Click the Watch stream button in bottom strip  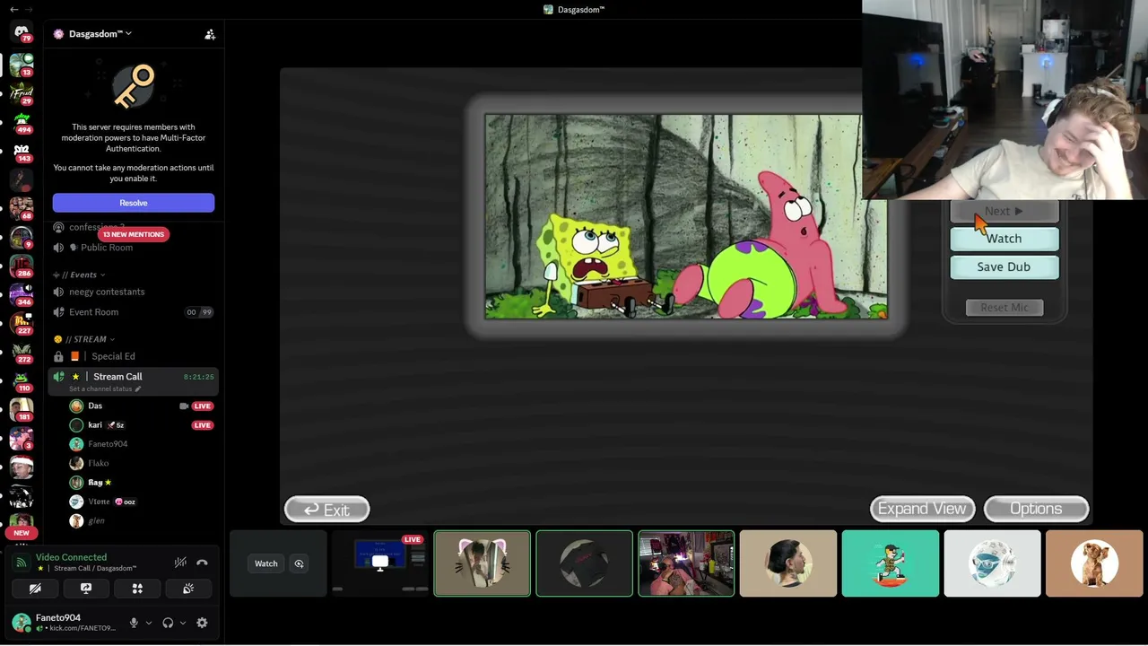(266, 563)
